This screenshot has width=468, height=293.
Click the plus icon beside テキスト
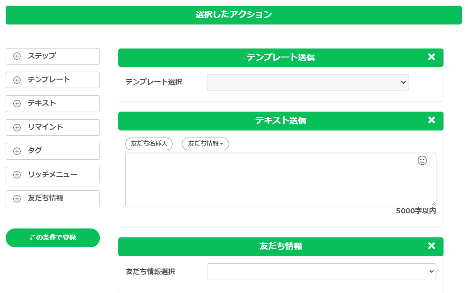point(17,104)
